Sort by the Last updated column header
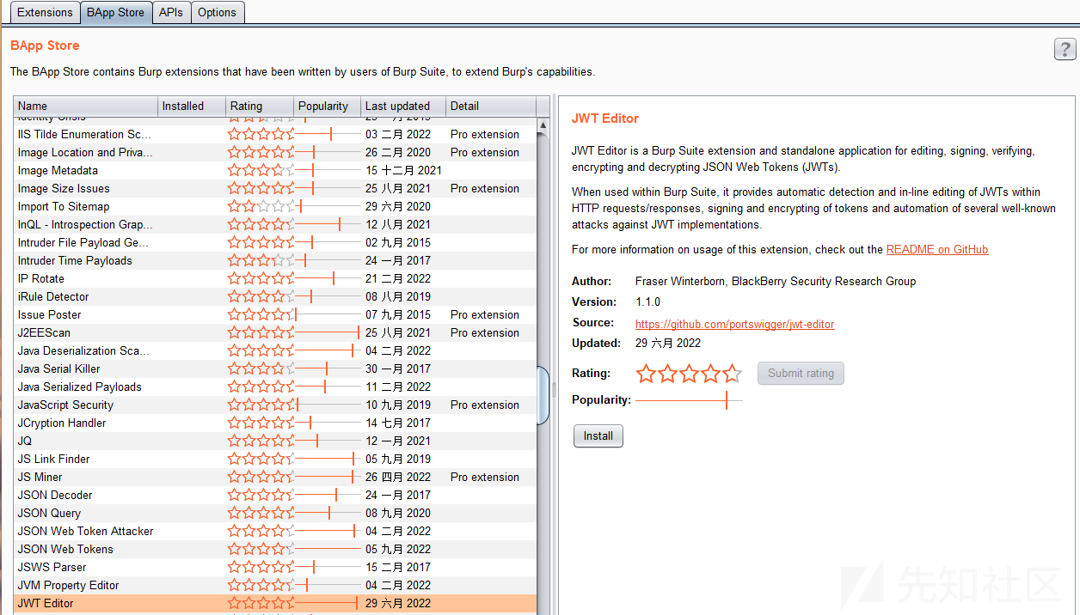 [404, 106]
